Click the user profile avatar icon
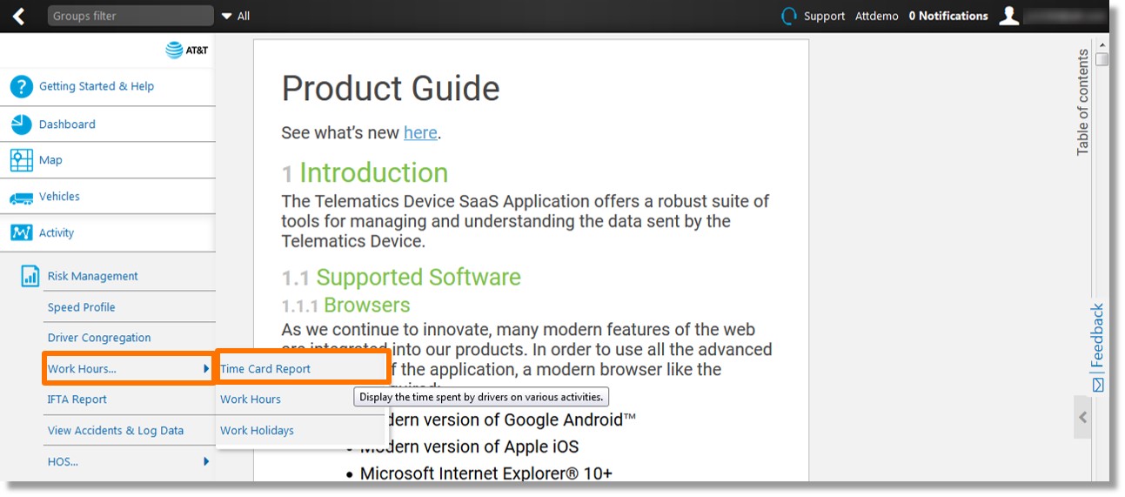The width and height of the screenshot is (1125, 497). coord(1008,16)
